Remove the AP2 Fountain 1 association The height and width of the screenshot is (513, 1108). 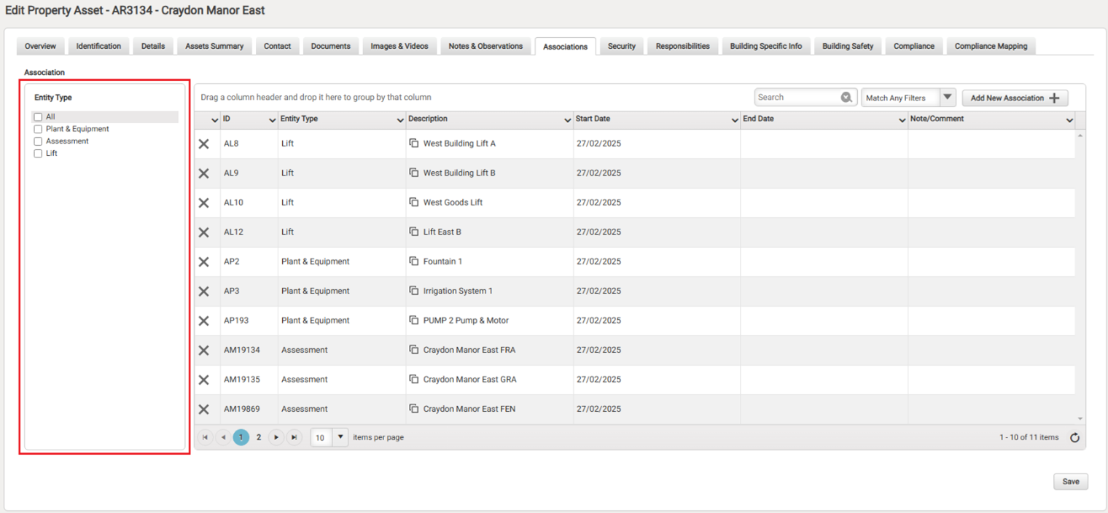coord(204,262)
